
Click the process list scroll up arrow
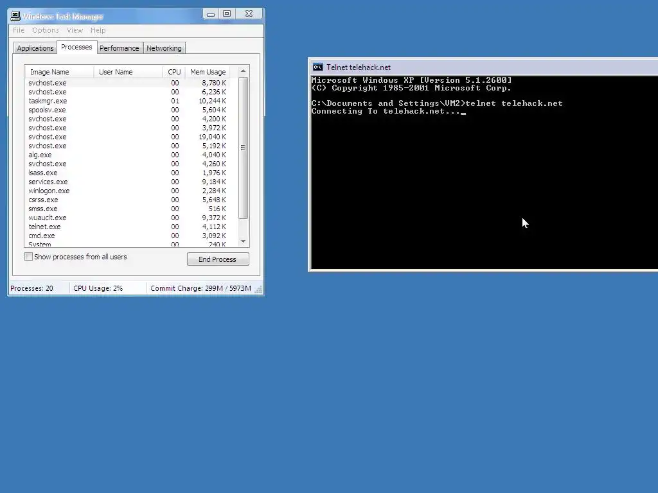pyautogui.click(x=243, y=71)
